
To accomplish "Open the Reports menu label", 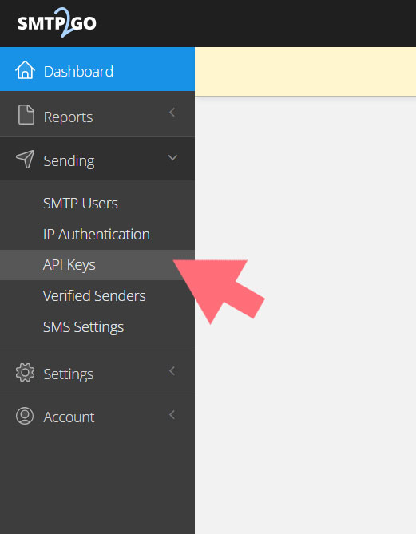I will coord(68,117).
